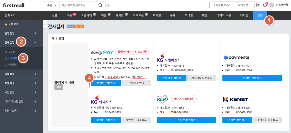
Task: Download KSNET 계약서류
Action: 267,120
